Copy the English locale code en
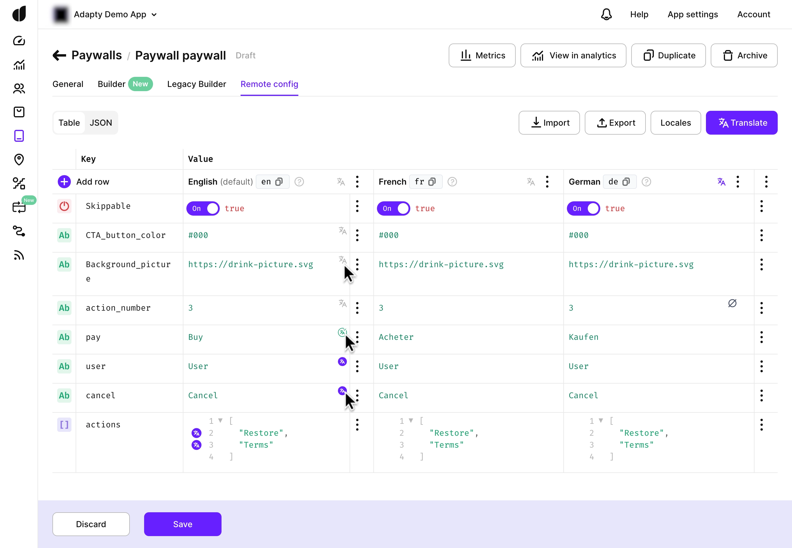This screenshot has height=548, width=792. coord(279,182)
